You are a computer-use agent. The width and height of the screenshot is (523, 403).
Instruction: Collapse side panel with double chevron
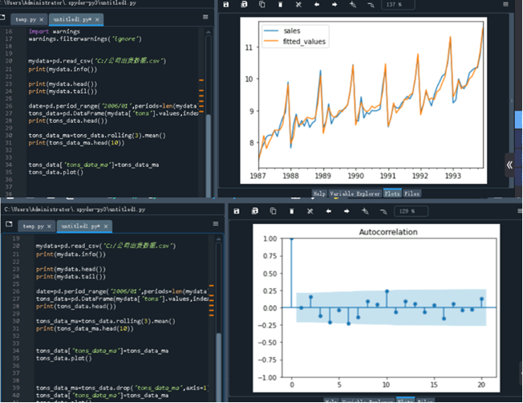click(x=509, y=165)
